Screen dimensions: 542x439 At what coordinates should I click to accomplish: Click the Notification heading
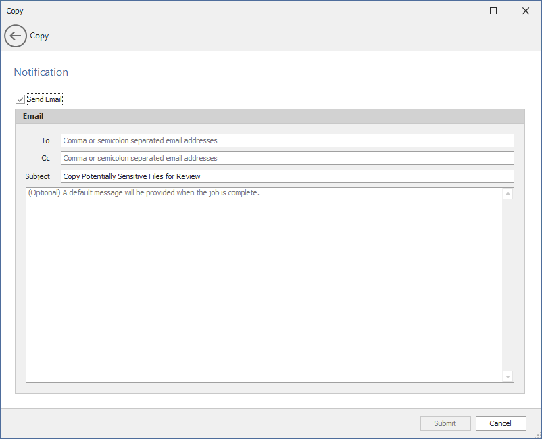point(41,72)
